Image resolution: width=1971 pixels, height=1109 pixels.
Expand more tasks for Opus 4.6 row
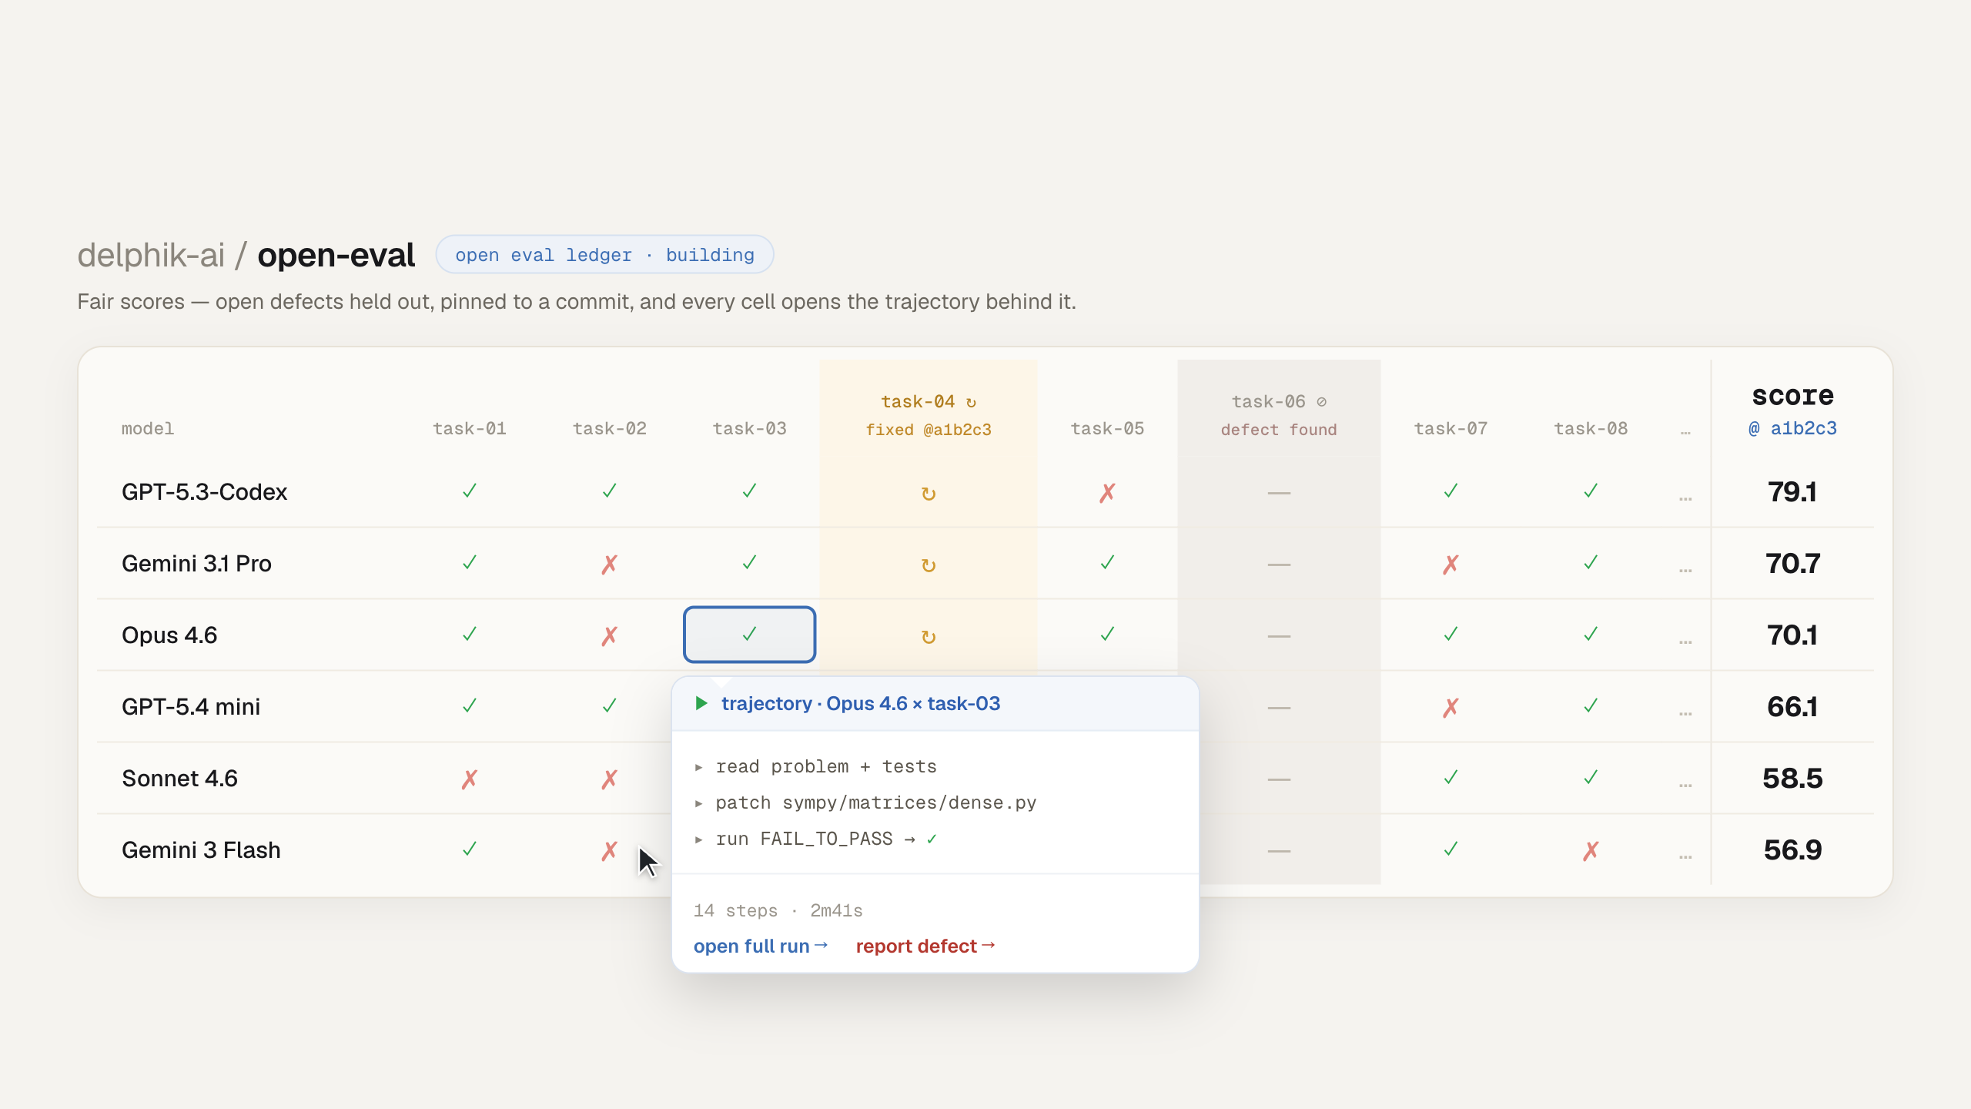pyautogui.click(x=1685, y=642)
